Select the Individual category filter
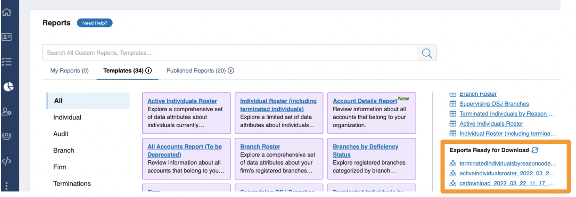The width and height of the screenshot is (576, 197). pos(67,117)
